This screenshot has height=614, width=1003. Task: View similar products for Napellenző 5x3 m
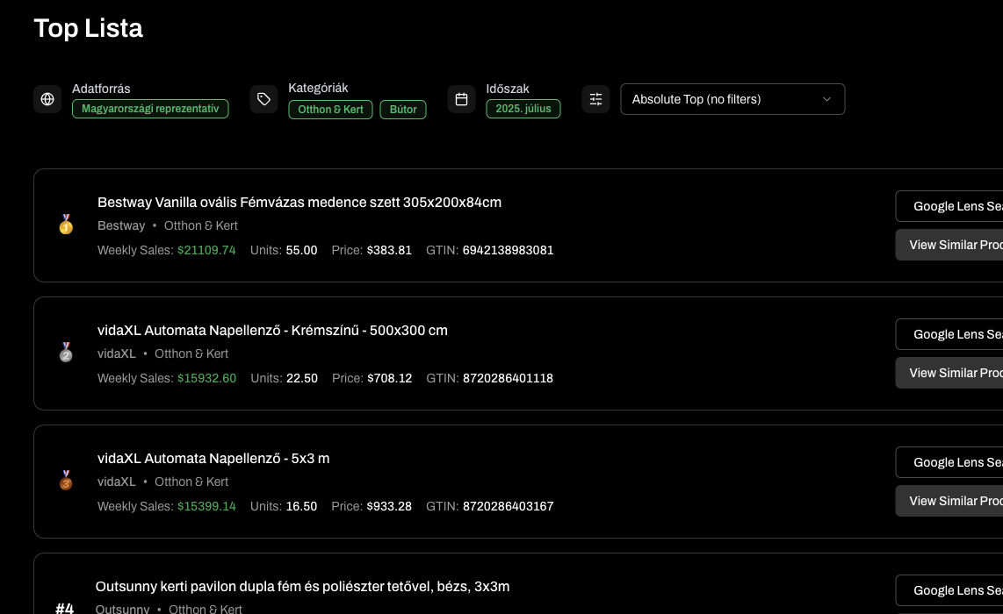(x=949, y=500)
